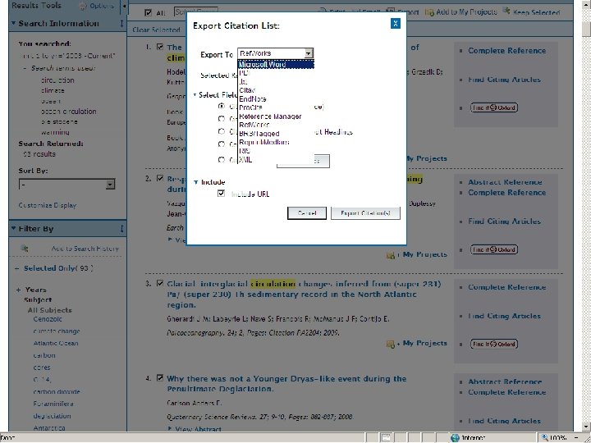This screenshot has width=591, height=443.
Task: Expand the Years filter
Action: [x=18, y=290]
